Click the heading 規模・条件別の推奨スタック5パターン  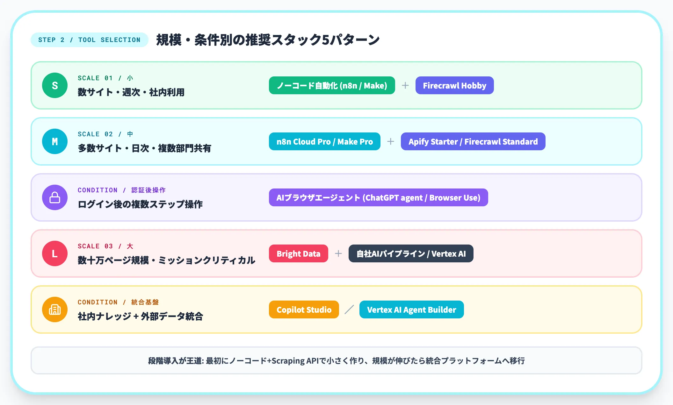coord(268,40)
